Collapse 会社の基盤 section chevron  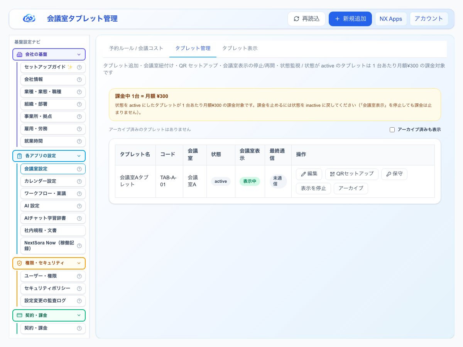(x=79, y=54)
